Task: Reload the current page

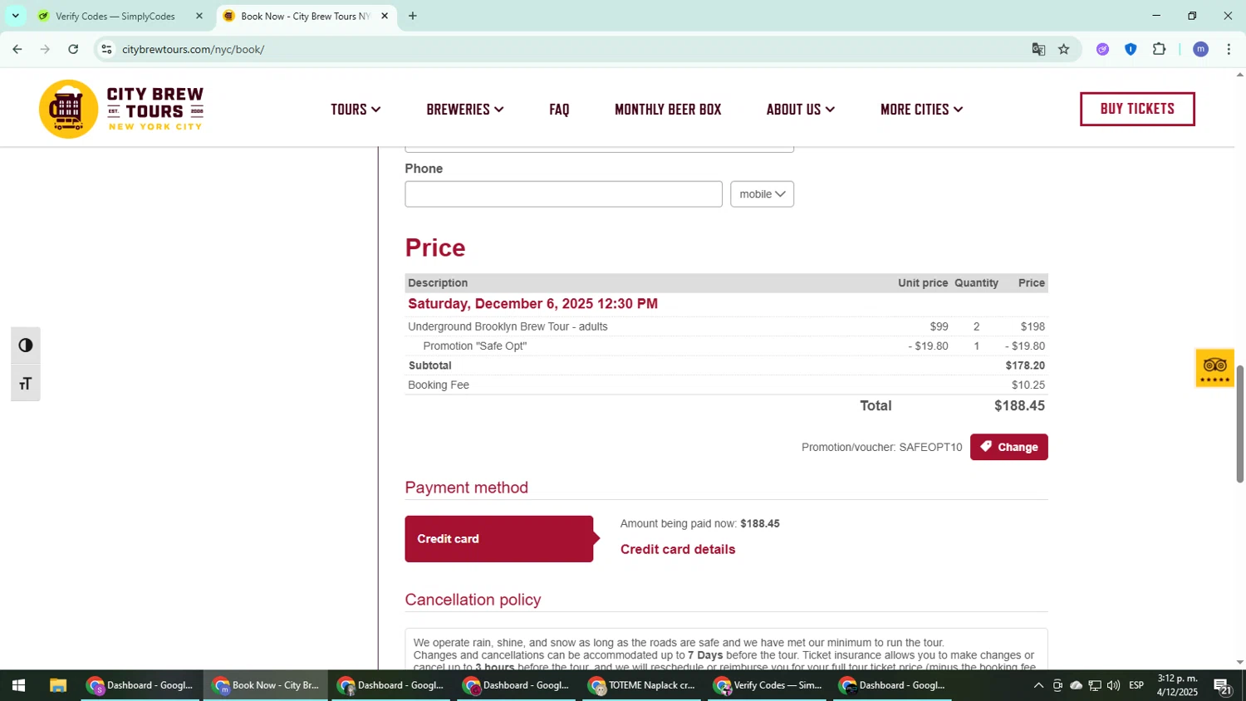Action: click(73, 49)
